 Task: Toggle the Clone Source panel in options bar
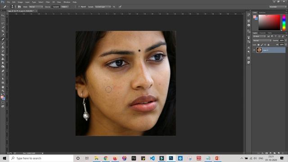point(19,7)
